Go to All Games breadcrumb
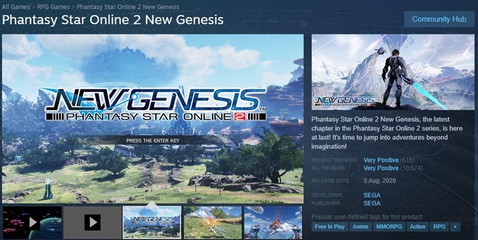This screenshot has width=478, height=240. [x=16, y=7]
